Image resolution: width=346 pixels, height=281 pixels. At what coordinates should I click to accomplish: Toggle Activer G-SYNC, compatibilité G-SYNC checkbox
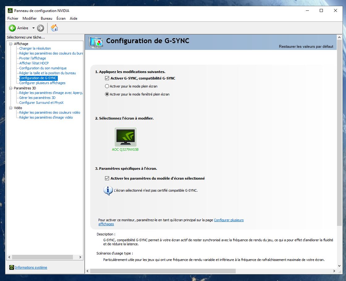[107, 78]
